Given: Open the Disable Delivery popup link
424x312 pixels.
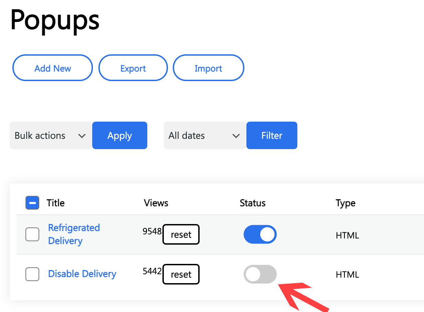Looking at the screenshot, I should point(82,274).
